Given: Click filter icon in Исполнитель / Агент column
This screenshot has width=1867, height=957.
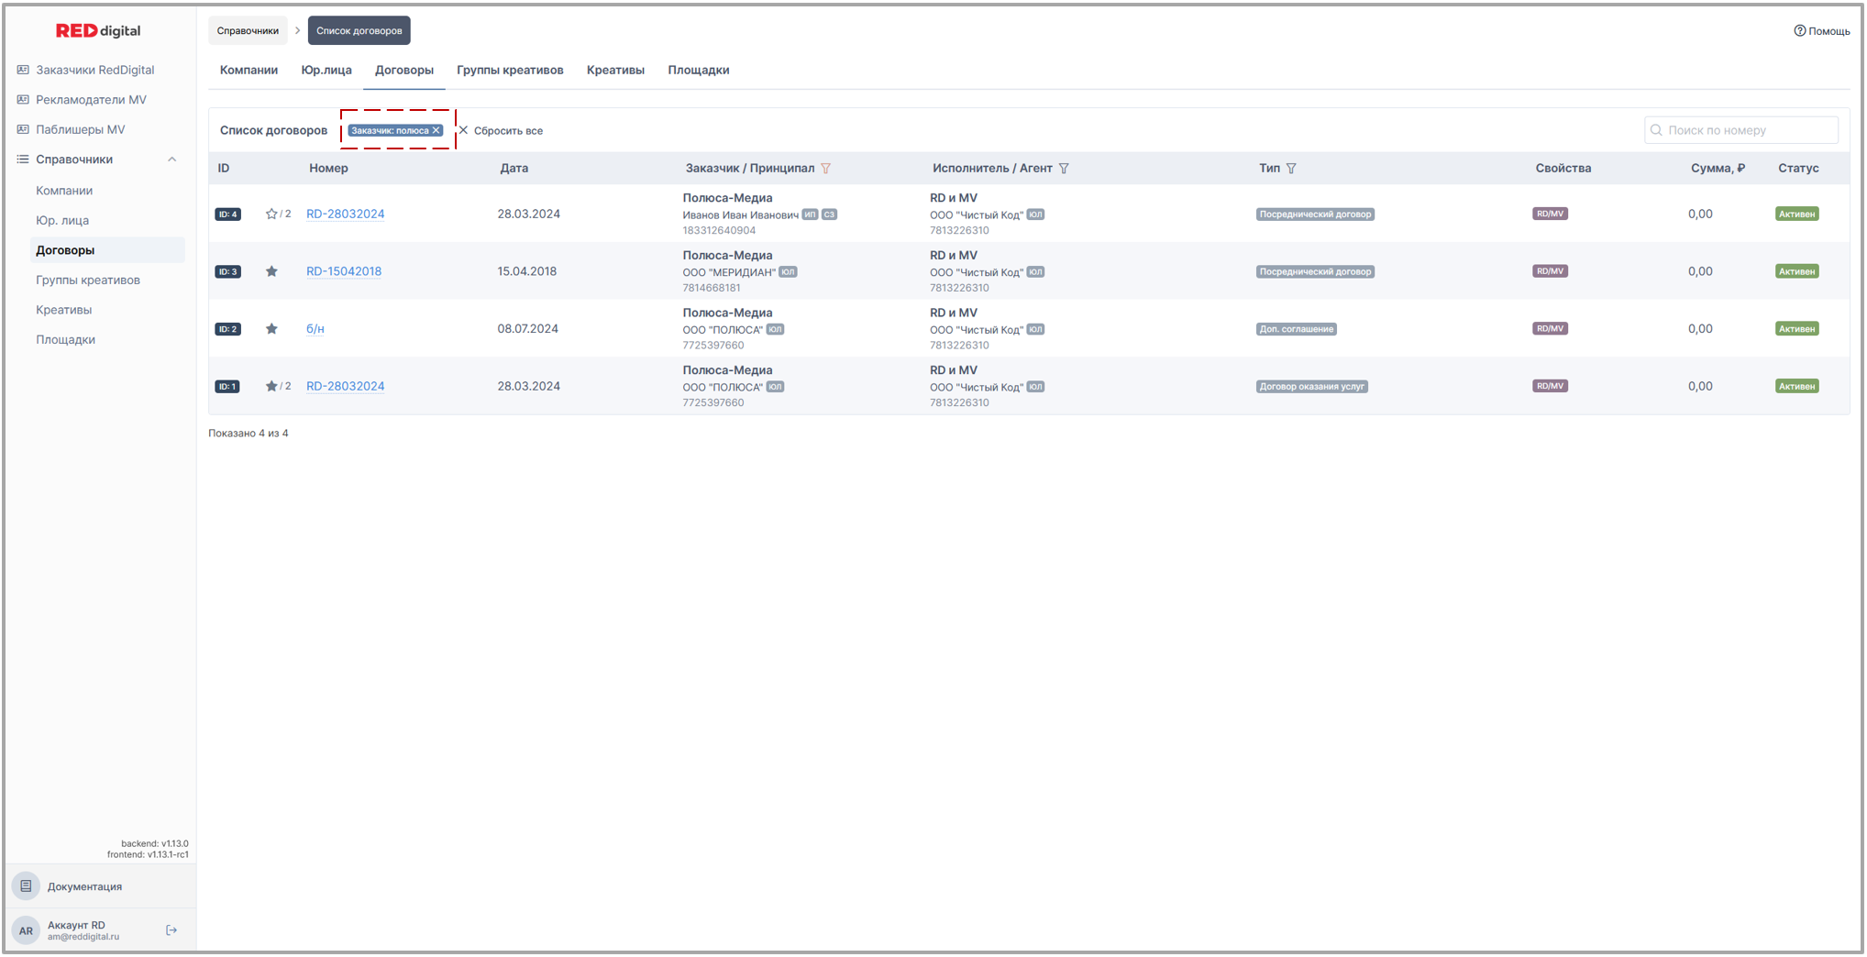Looking at the screenshot, I should click(x=1064, y=169).
